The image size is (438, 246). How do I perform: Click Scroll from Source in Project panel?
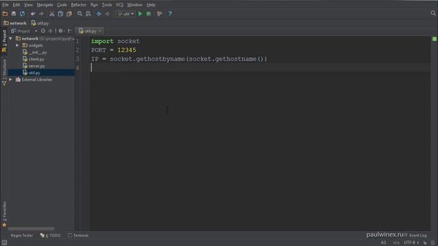43,31
